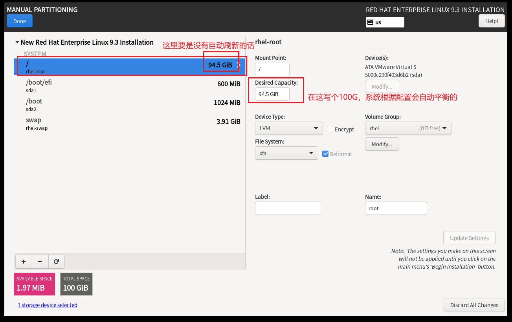Click the keyboard layout icon next to us

tap(370, 22)
